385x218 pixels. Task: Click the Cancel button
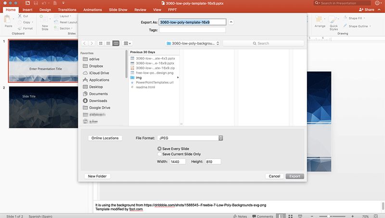coord(274,176)
